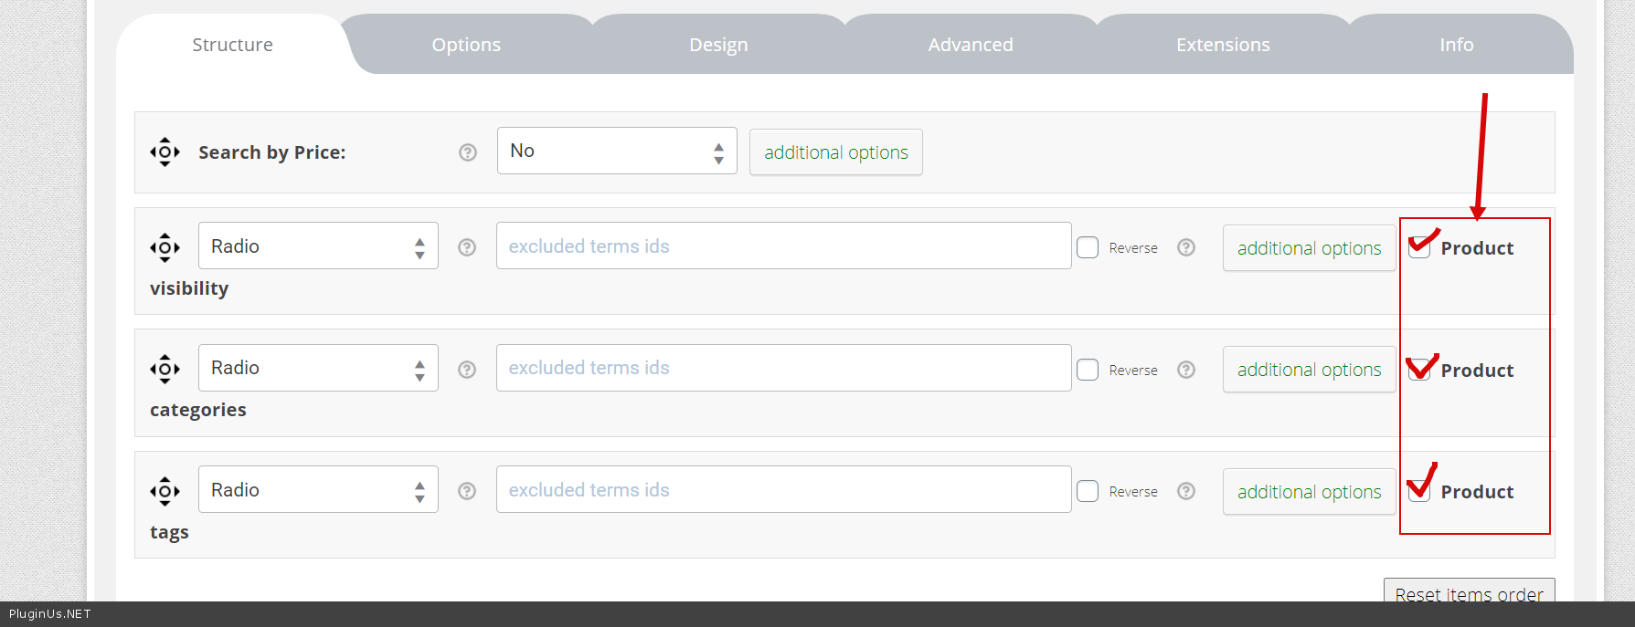Click the drag handle icon for Search by Price

(x=165, y=152)
